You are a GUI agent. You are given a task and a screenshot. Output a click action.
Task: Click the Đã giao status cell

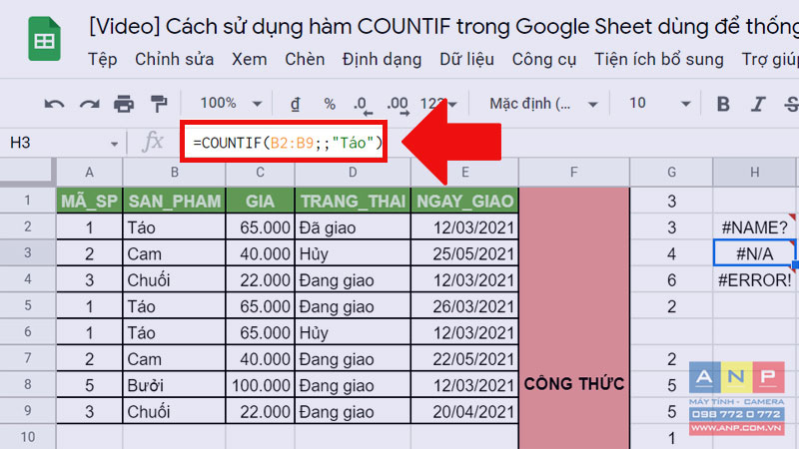[x=353, y=227]
